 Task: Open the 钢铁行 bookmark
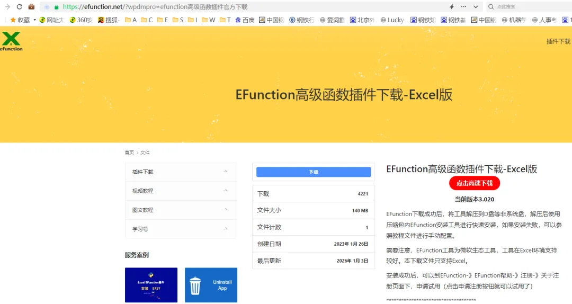coord(302,20)
